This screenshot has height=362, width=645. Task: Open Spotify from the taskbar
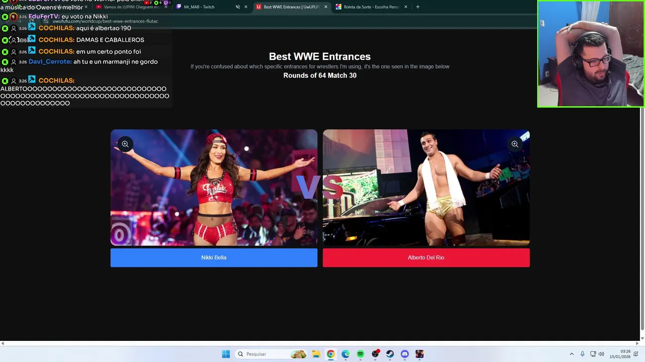(360, 354)
